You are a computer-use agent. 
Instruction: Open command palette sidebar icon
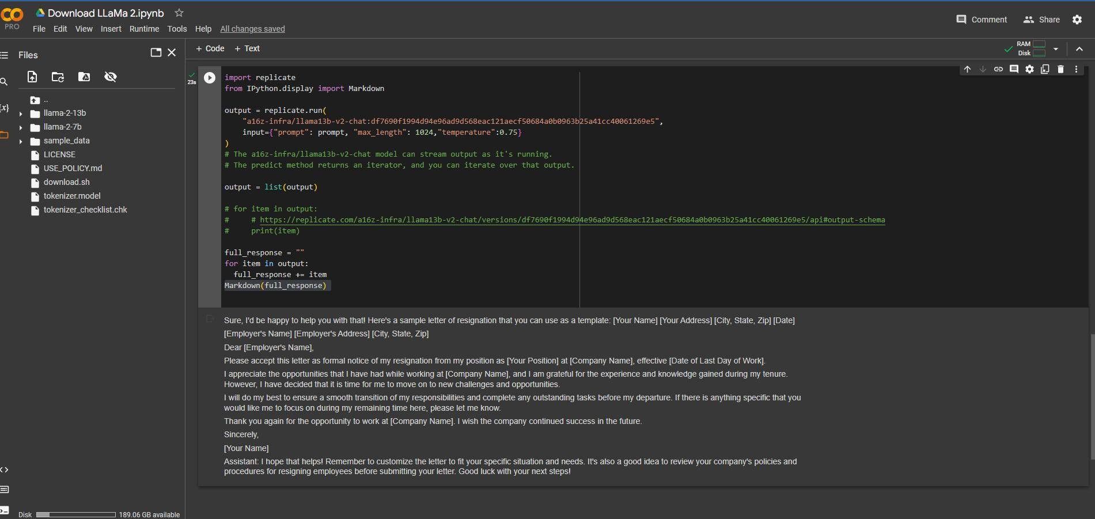pyautogui.click(x=4, y=490)
